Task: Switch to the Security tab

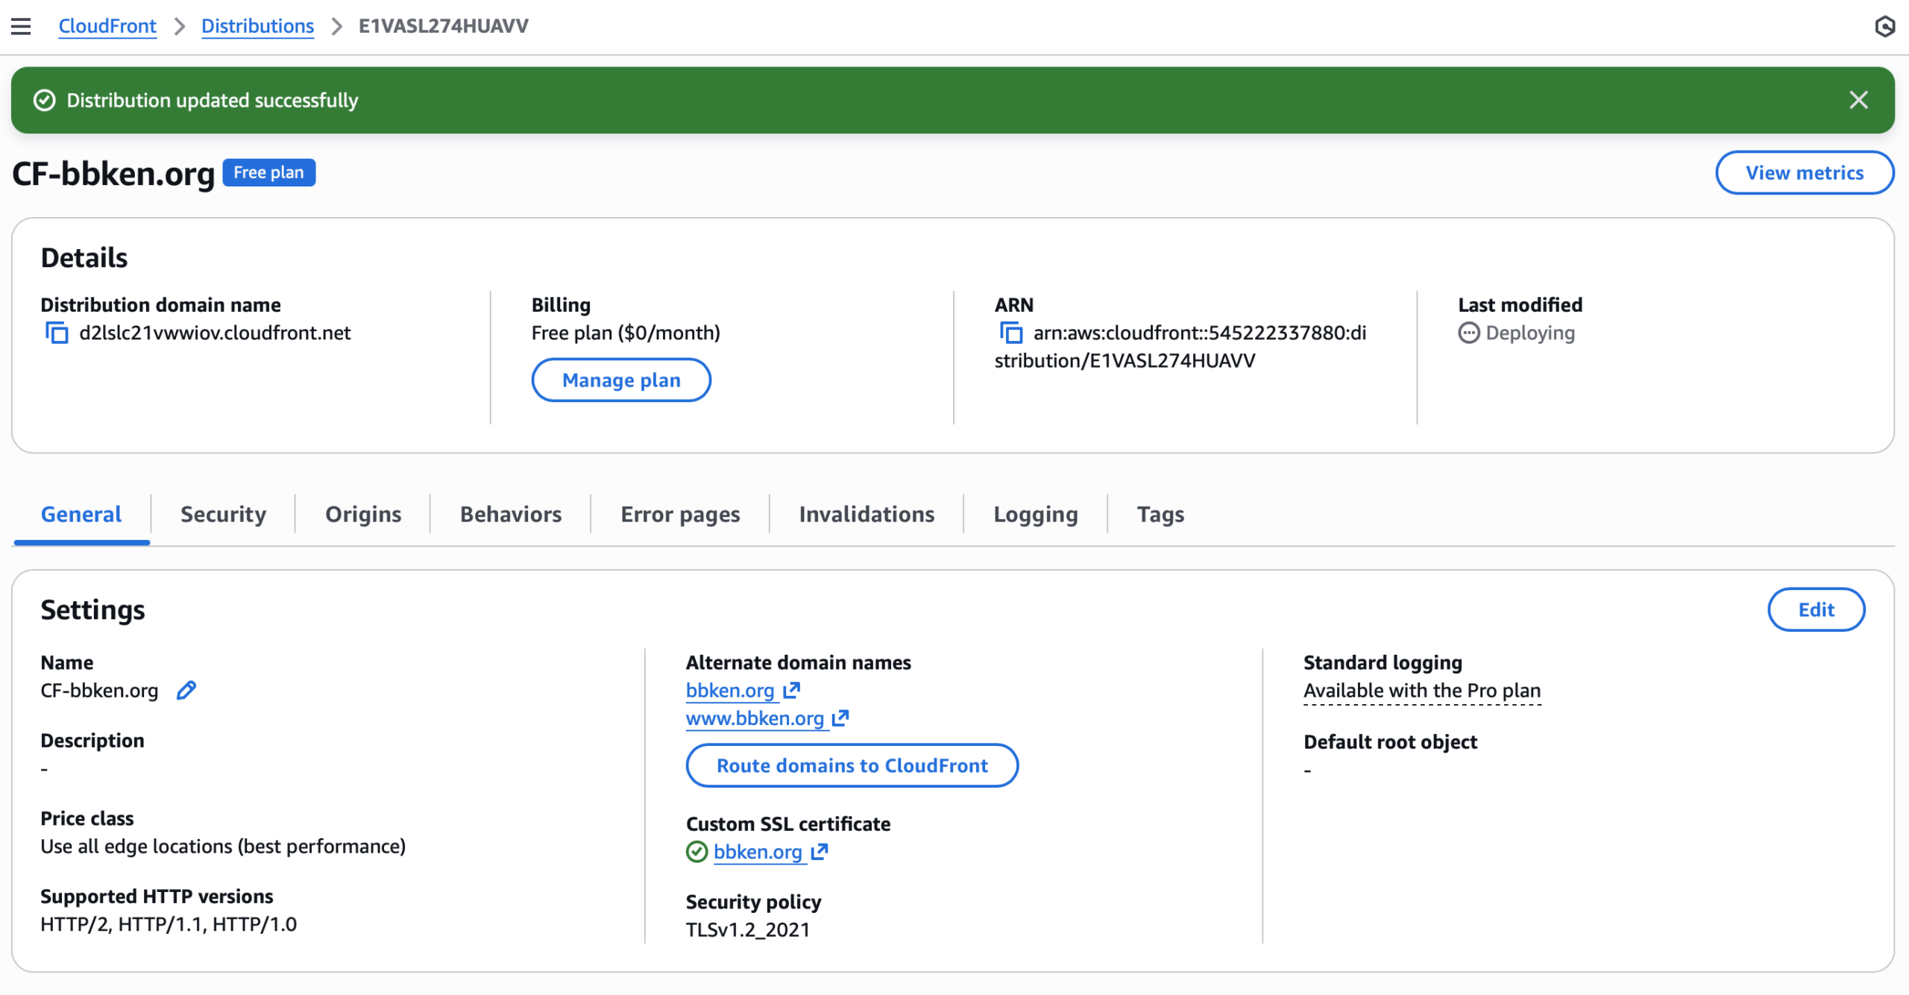Action: (x=223, y=514)
